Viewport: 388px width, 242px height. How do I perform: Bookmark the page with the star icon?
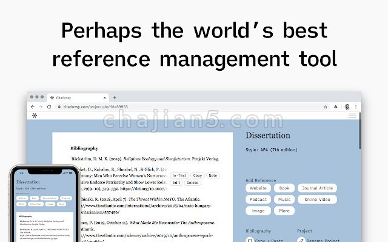(x=326, y=107)
